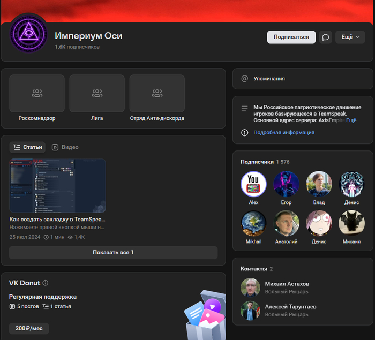Open Подробная информация link

[x=283, y=133]
